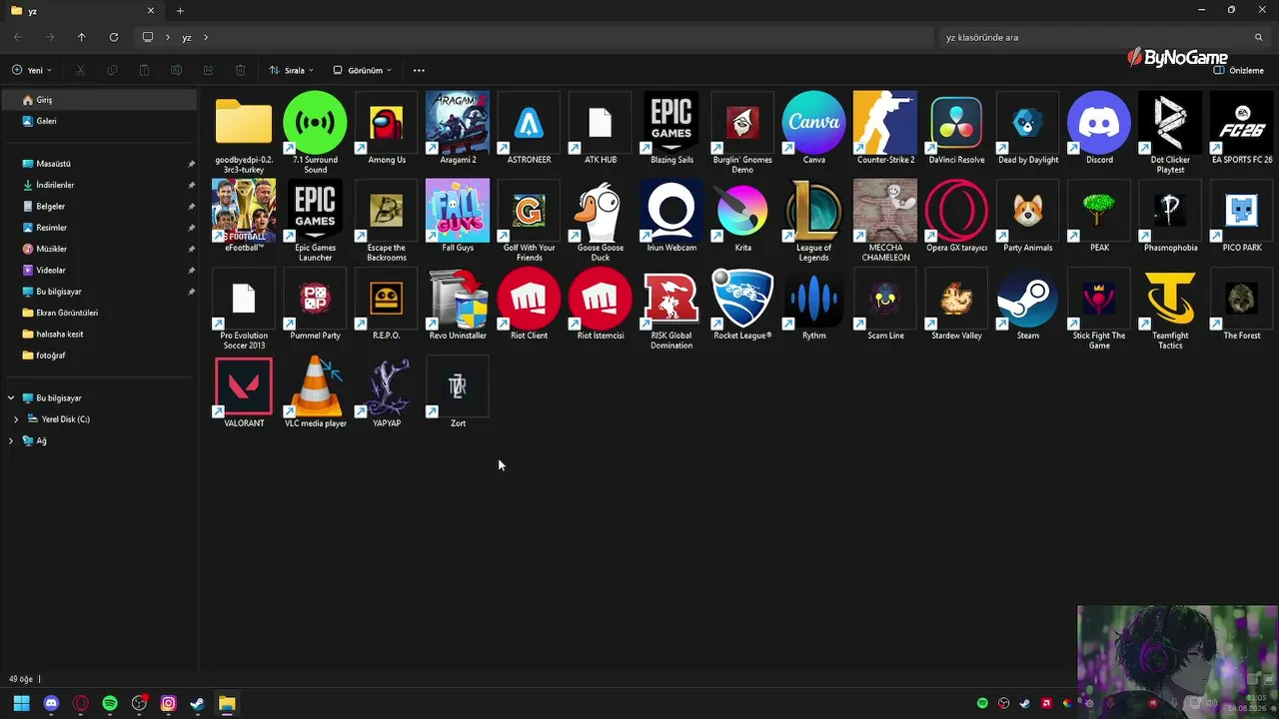Open the Görünüm view dropdown
The width and height of the screenshot is (1279, 719).
[x=362, y=70]
